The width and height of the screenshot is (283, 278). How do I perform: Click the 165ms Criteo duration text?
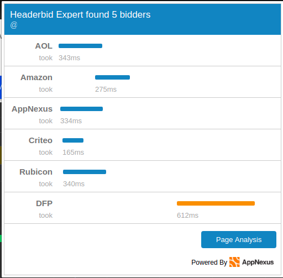tap(73, 153)
